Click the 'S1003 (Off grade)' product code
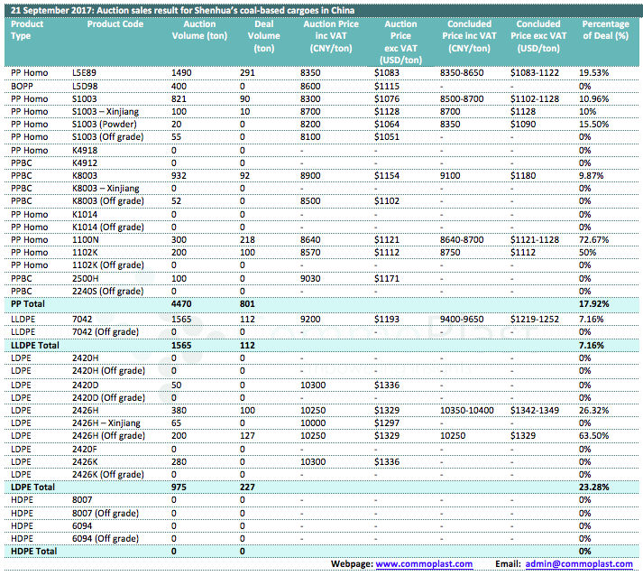Screen dimensions: 643x576 pyautogui.click(x=108, y=136)
